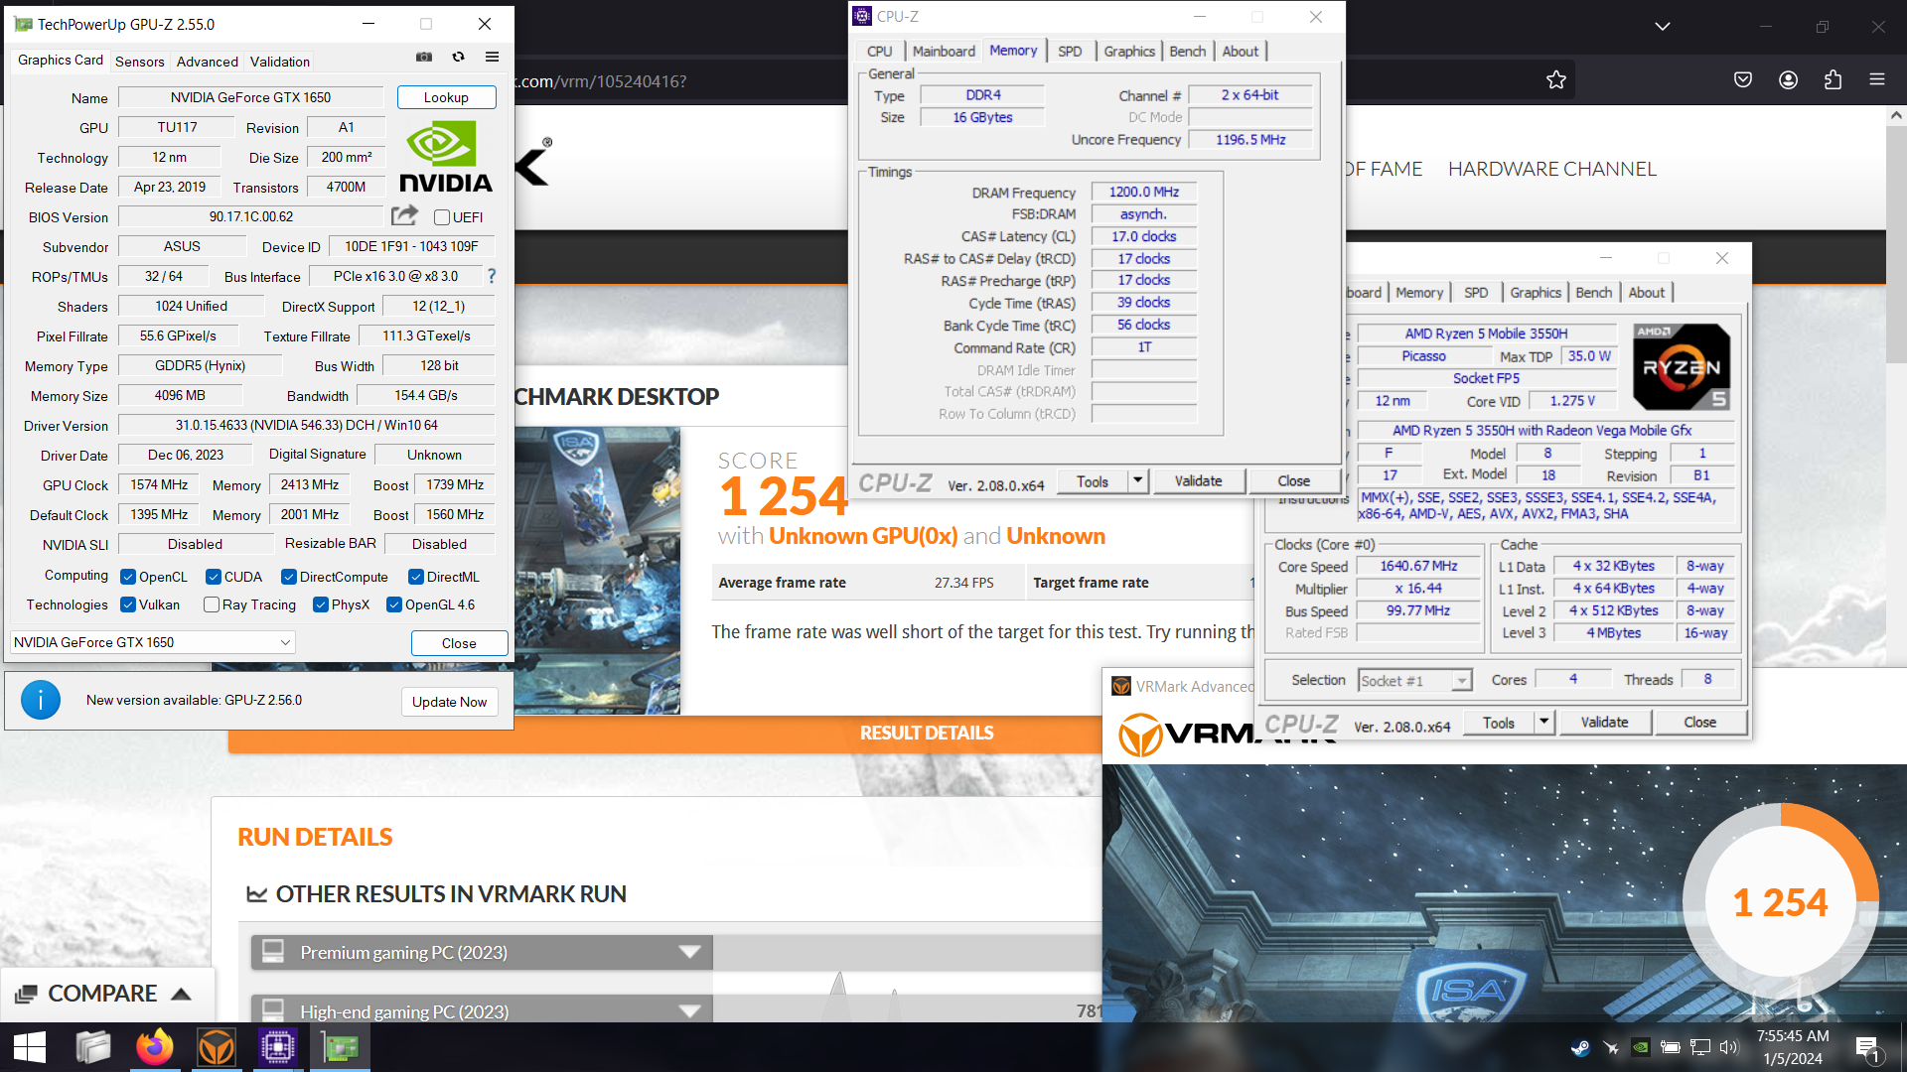Open File Explorer from the taskbar
Screen dimensions: 1907x1072
click(92, 1047)
